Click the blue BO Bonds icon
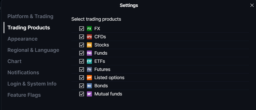 point(89,86)
